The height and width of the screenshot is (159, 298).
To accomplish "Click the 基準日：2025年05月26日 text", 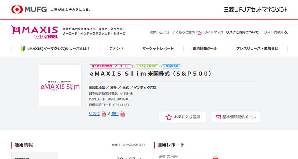I will click(x=128, y=145).
